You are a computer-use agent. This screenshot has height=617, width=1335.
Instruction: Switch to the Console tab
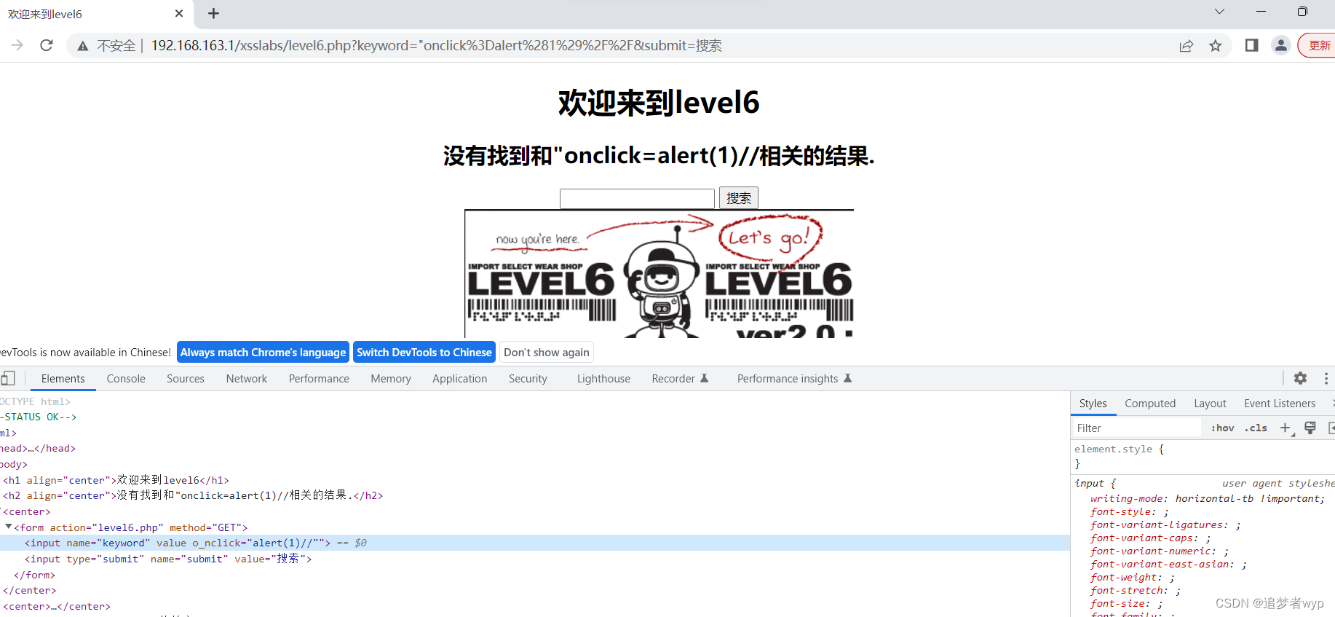pyautogui.click(x=126, y=379)
